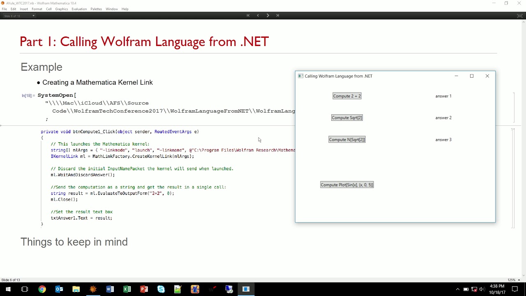Select the 'answer 1' label

tap(443, 96)
